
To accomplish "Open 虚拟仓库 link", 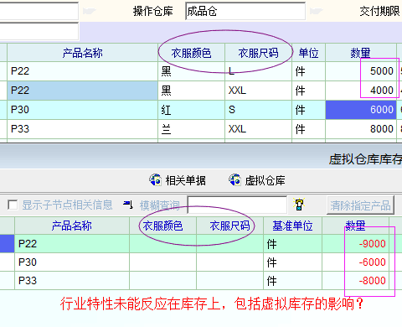I will pyautogui.click(x=265, y=180).
